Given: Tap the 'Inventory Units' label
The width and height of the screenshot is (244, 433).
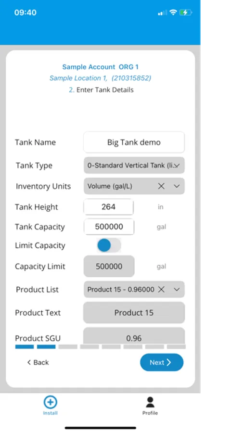Looking at the screenshot, I should click(43, 186).
